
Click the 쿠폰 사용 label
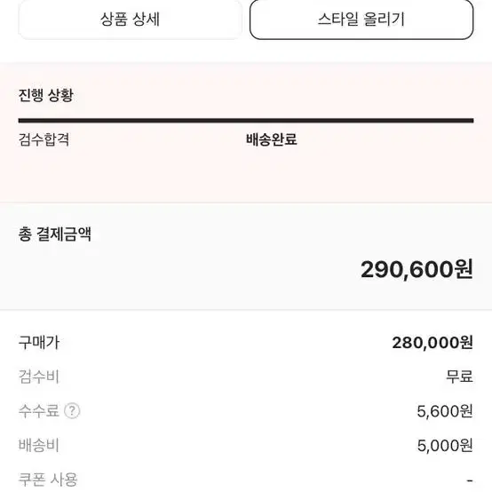(x=48, y=480)
